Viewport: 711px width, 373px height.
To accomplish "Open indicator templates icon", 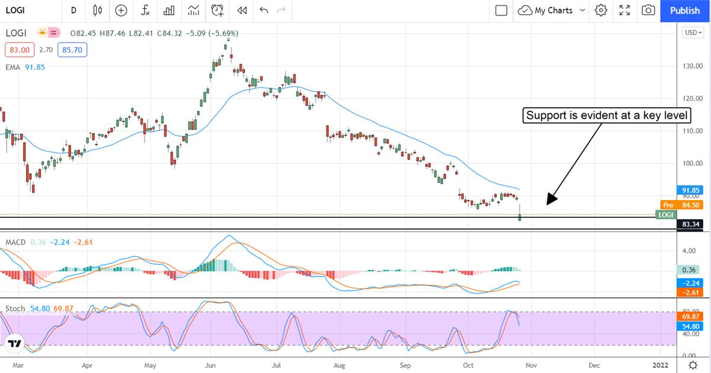I will 193,10.
